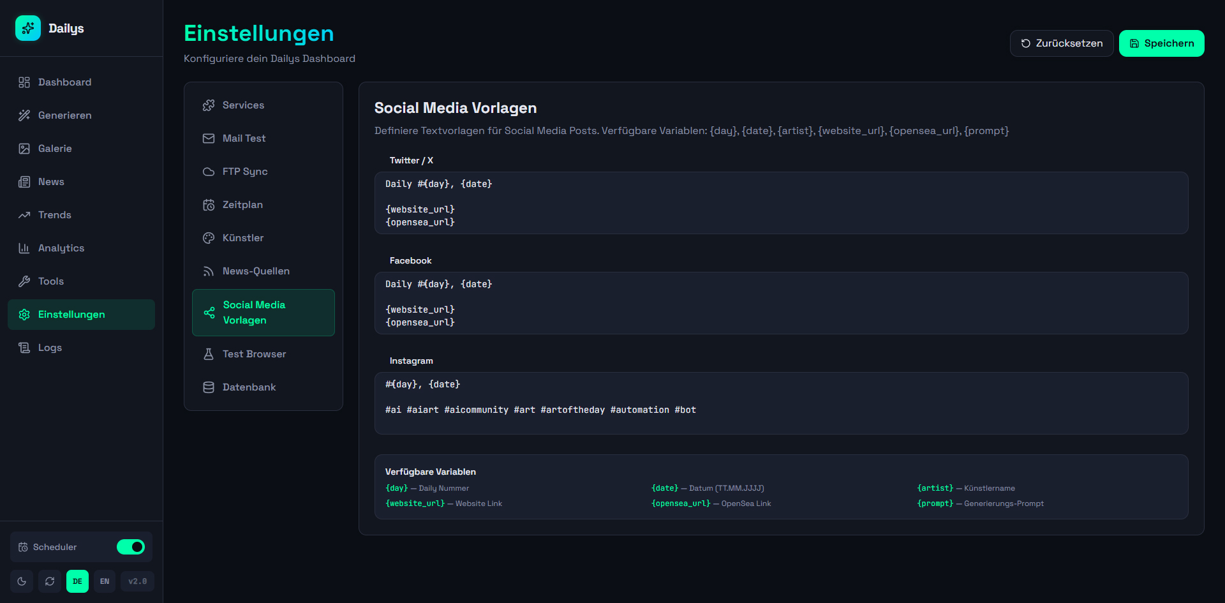Select Künstler palette icon
The width and height of the screenshot is (1225, 603).
coord(209,238)
